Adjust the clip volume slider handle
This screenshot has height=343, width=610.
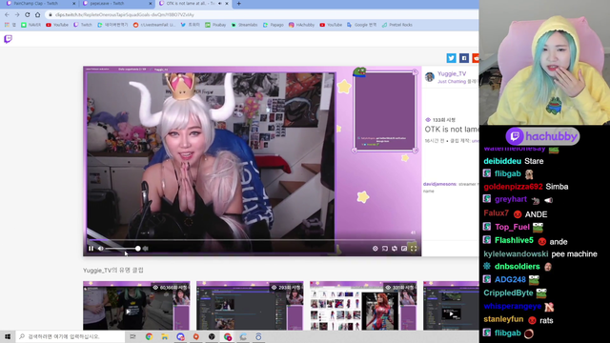click(x=137, y=249)
